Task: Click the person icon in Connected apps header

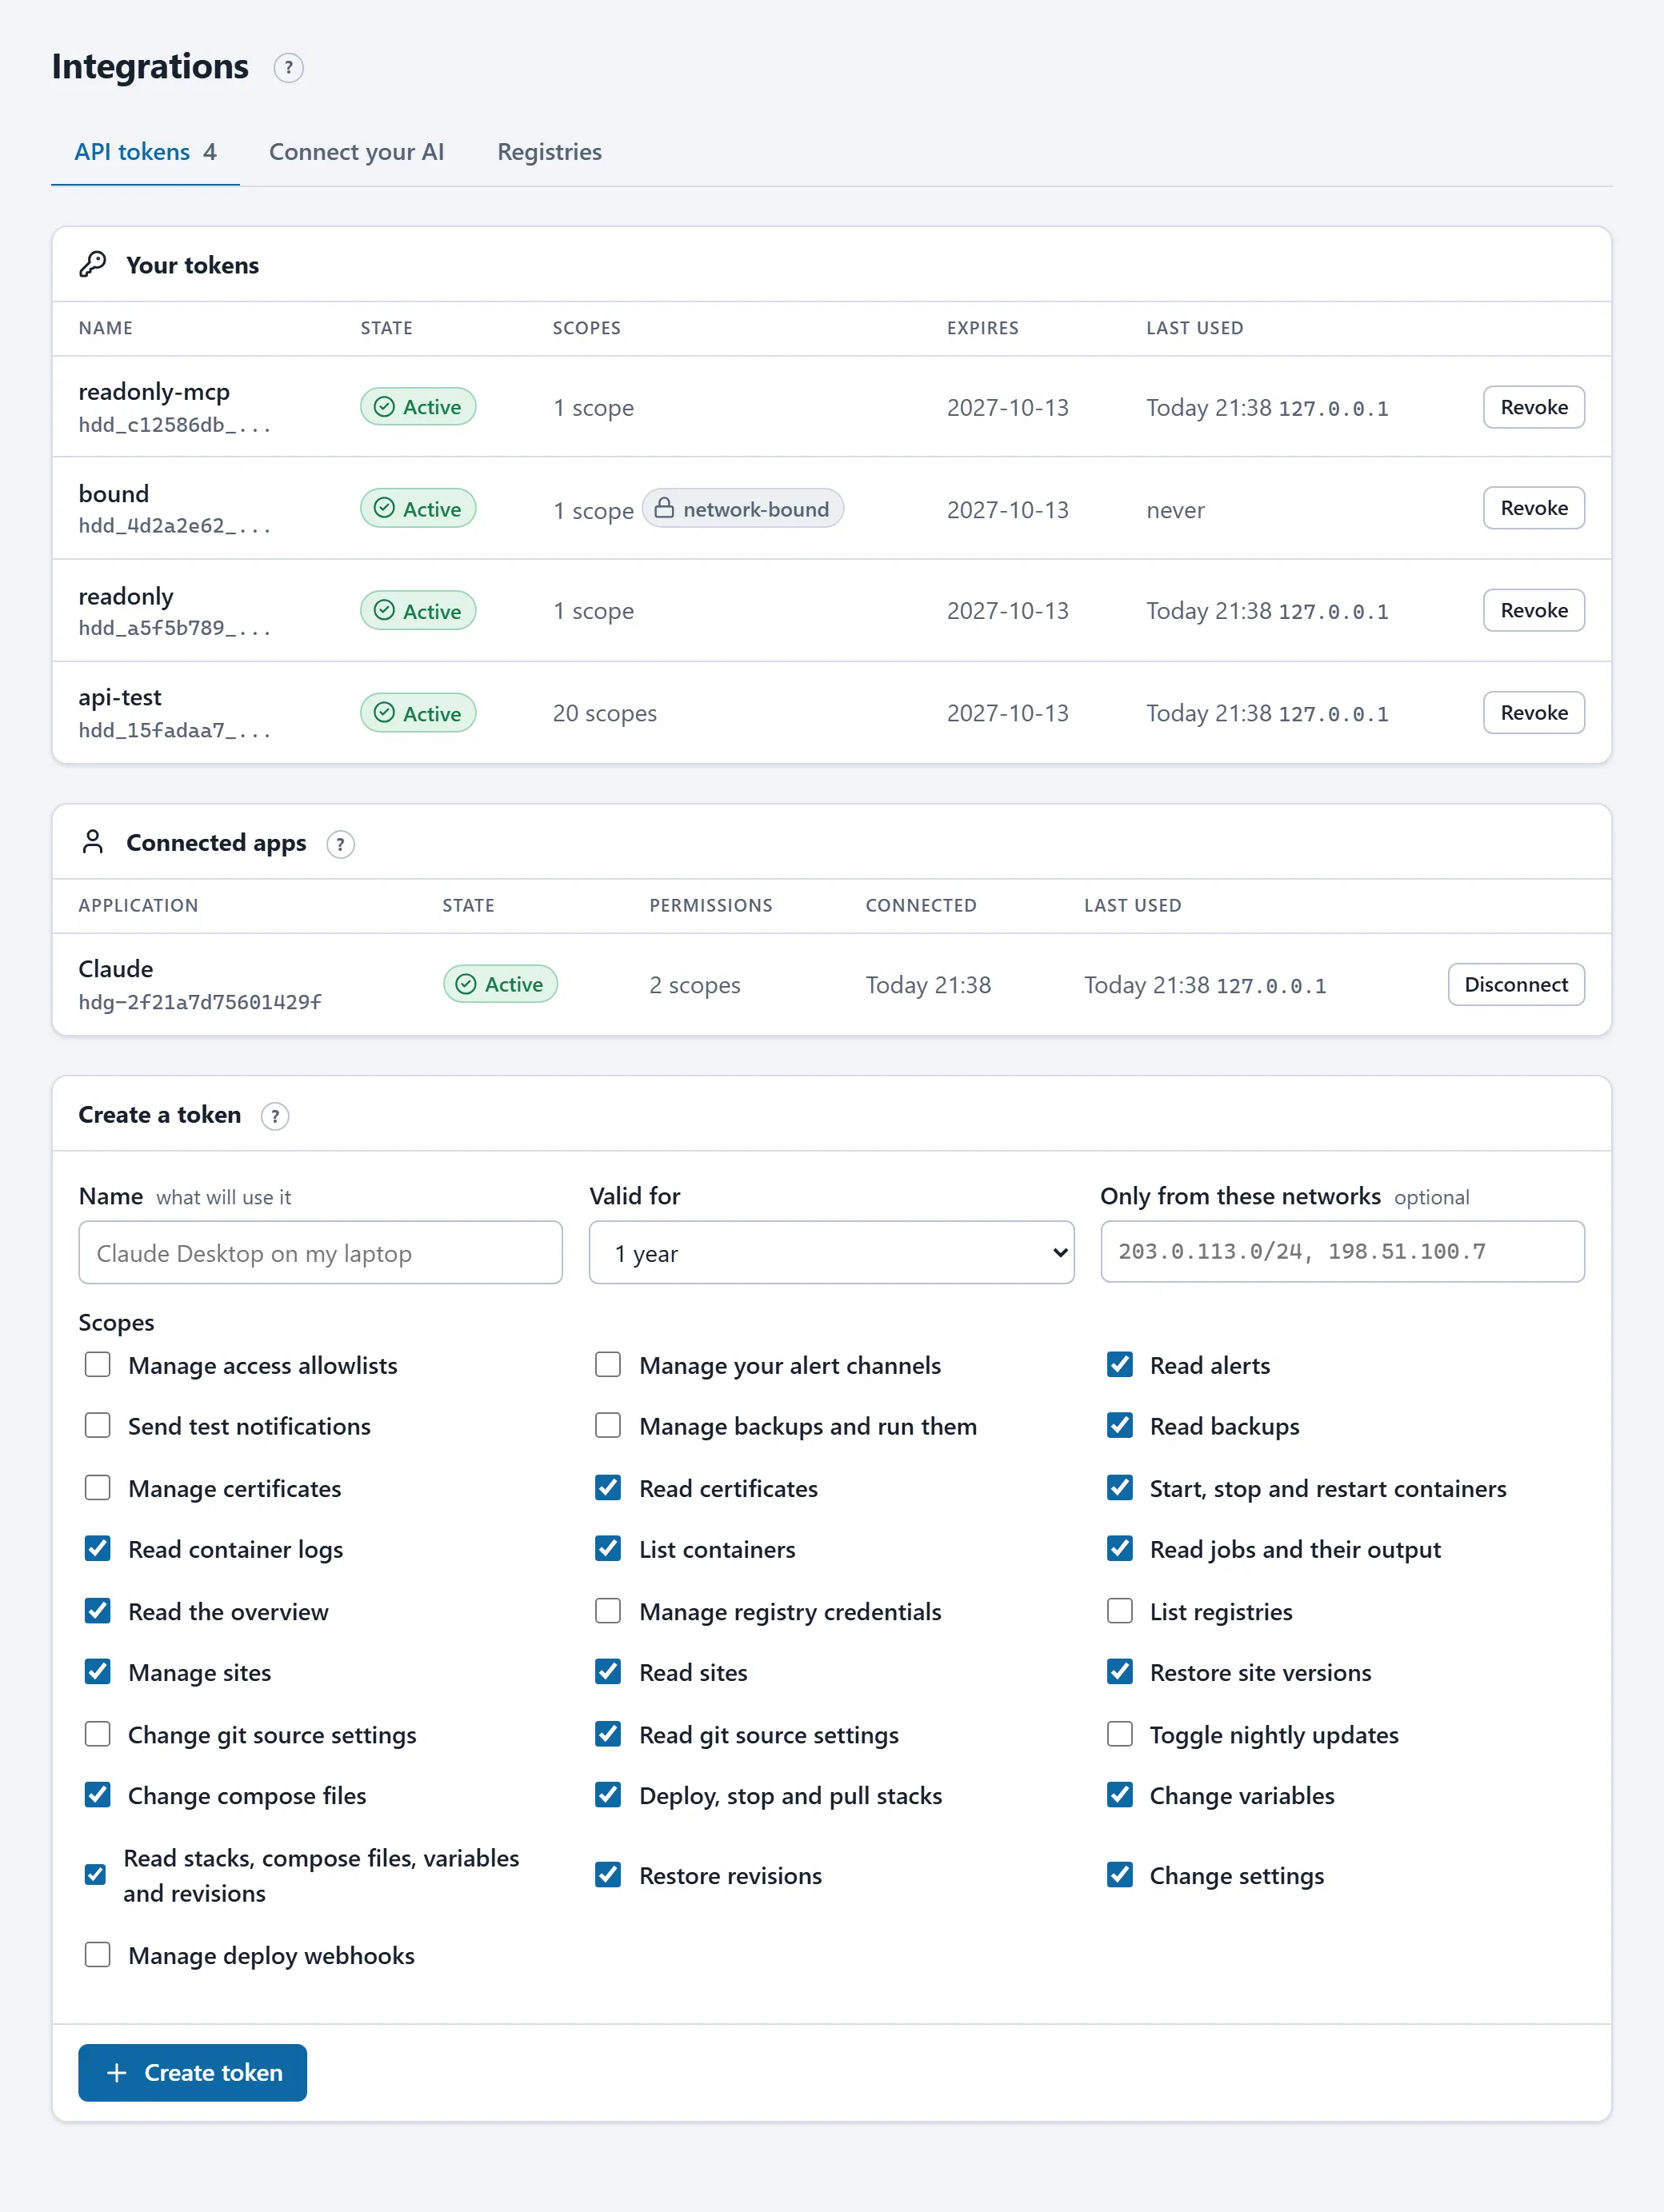Action: 93,842
